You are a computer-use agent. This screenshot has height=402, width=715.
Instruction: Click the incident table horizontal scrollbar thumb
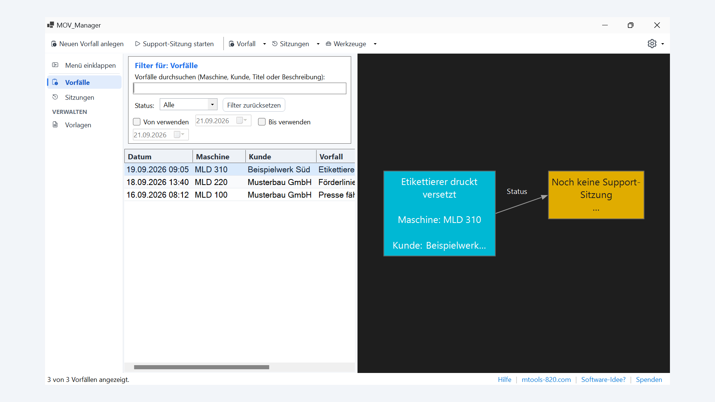click(201, 367)
